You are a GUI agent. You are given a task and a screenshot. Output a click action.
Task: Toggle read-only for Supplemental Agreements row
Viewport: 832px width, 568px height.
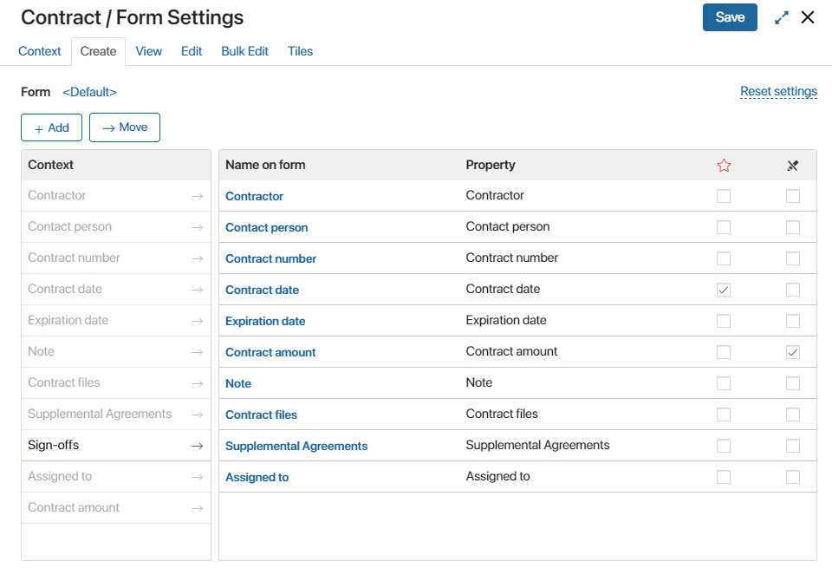coord(793,446)
